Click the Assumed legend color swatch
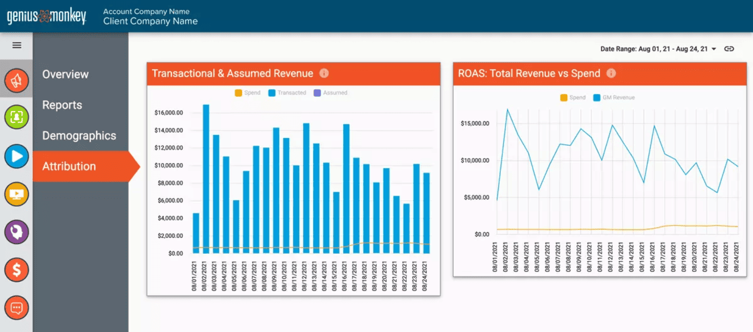 click(318, 93)
